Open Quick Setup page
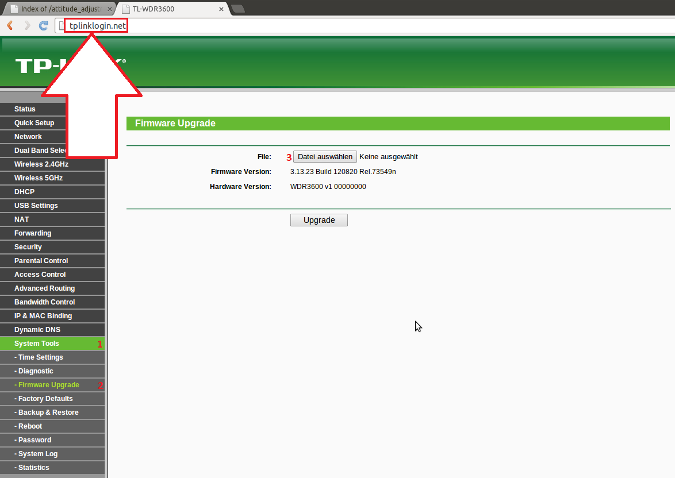The height and width of the screenshot is (478, 675). [x=52, y=123]
